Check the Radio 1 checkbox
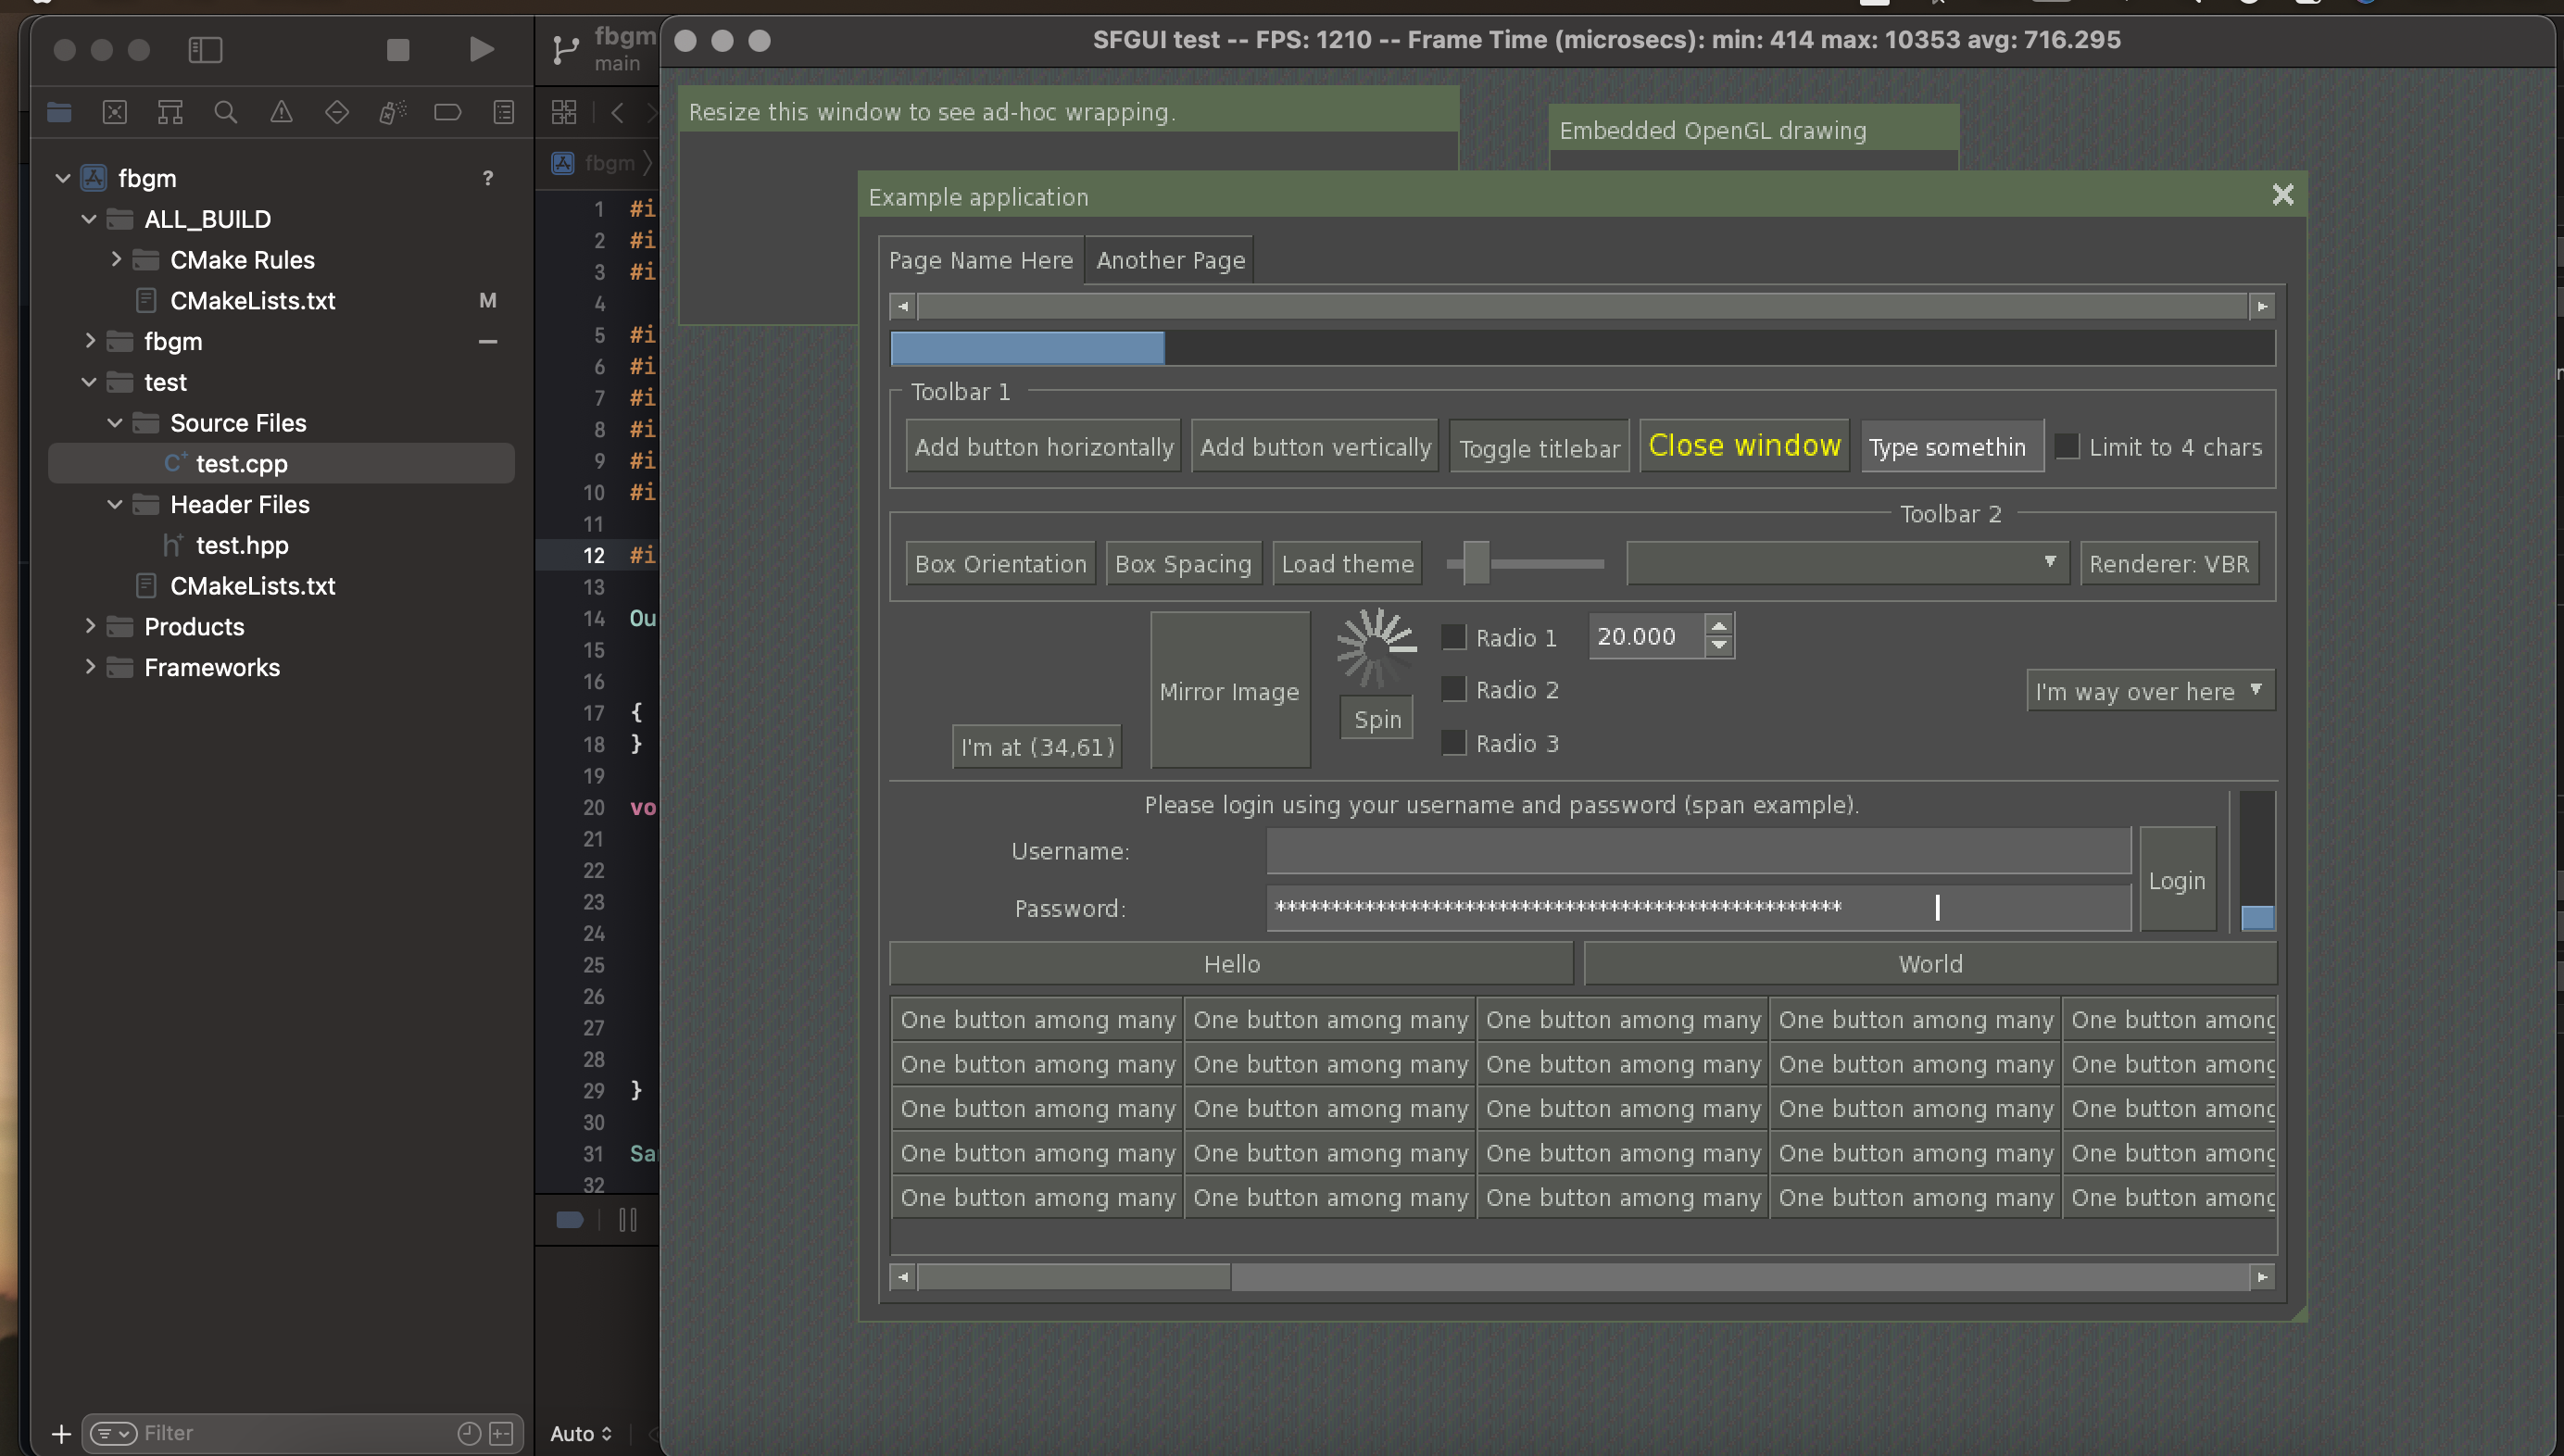Viewport: 2564px width, 1456px height. pyautogui.click(x=1454, y=636)
